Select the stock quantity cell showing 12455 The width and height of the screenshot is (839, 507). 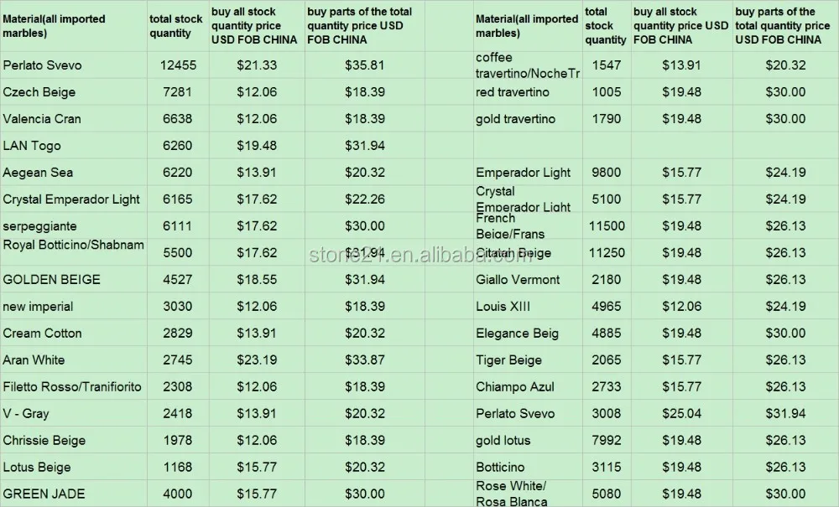tap(176, 65)
